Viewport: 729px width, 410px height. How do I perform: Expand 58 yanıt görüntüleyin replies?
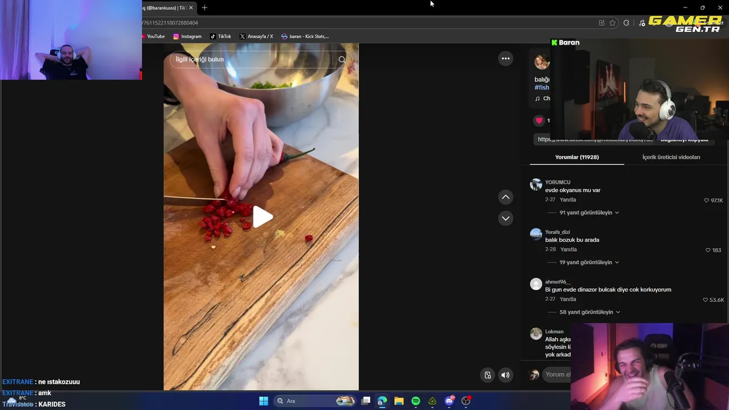589,312
